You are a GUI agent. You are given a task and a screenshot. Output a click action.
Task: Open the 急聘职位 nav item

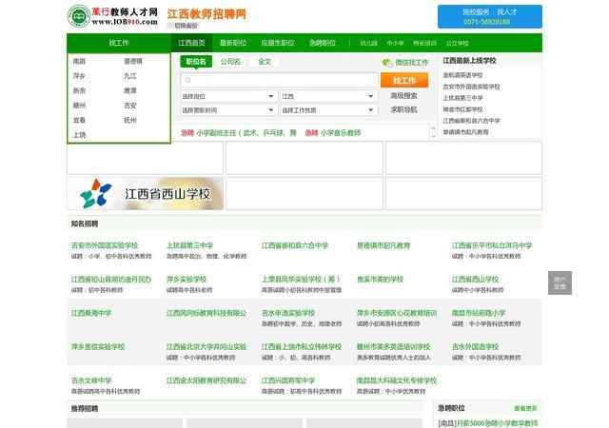(323, 43)
